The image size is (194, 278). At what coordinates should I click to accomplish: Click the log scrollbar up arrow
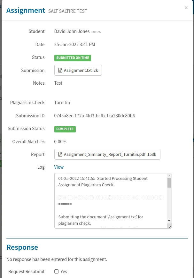click(x=169, y=176)
